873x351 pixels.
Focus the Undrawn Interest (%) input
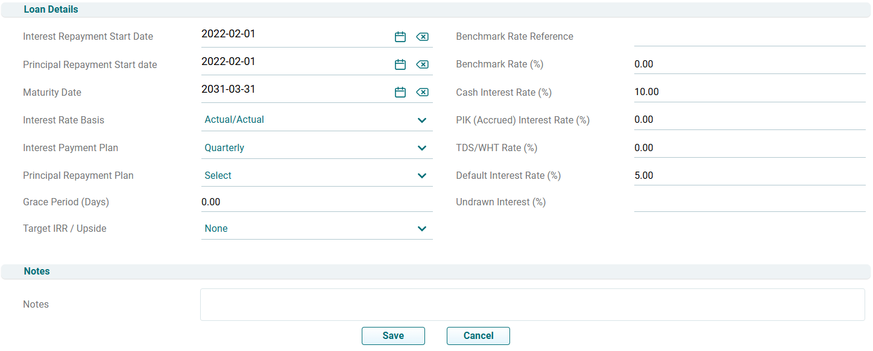[x=749, y=202]
